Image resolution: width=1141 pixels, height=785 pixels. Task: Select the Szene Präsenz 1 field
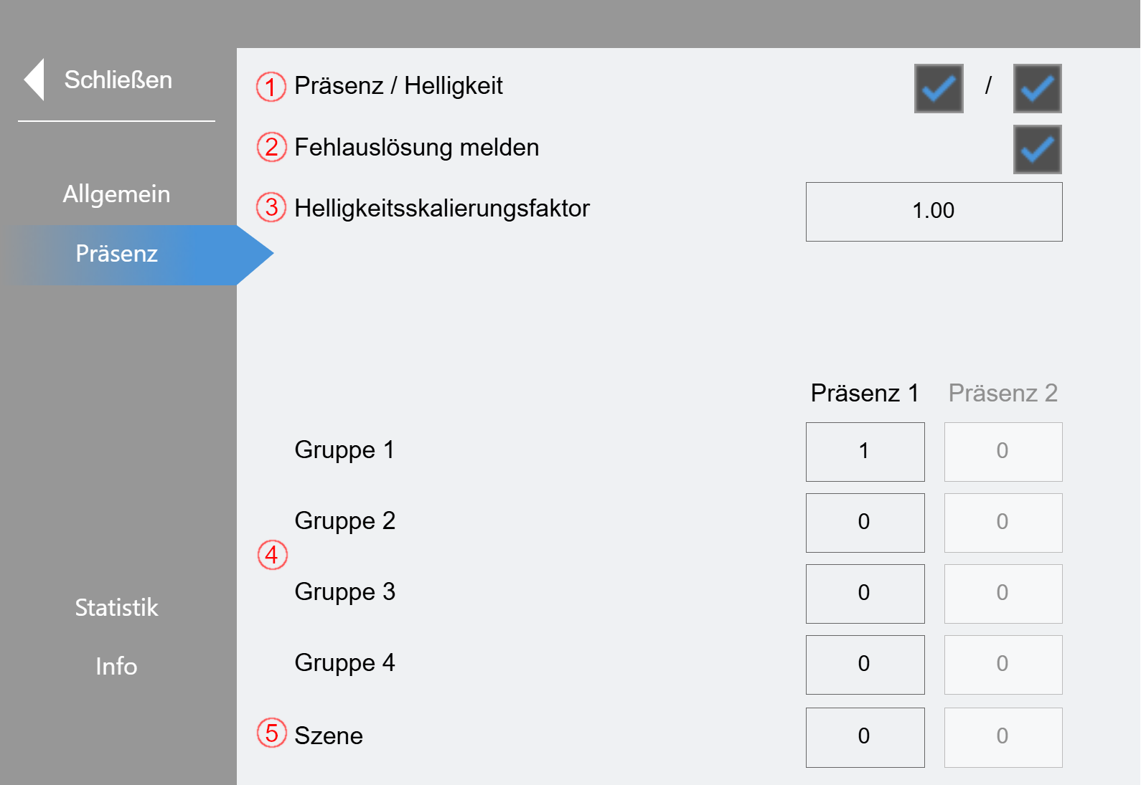coord(865,738)
